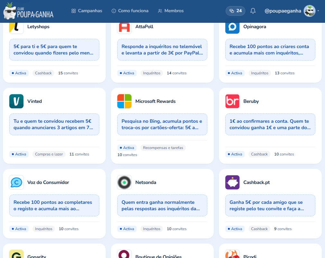Image resolution: width=325 pixels, height=258 pixels.
Task: Click AttaPoll description 'Responde a inquéritos'
Action: click(162, 50)
